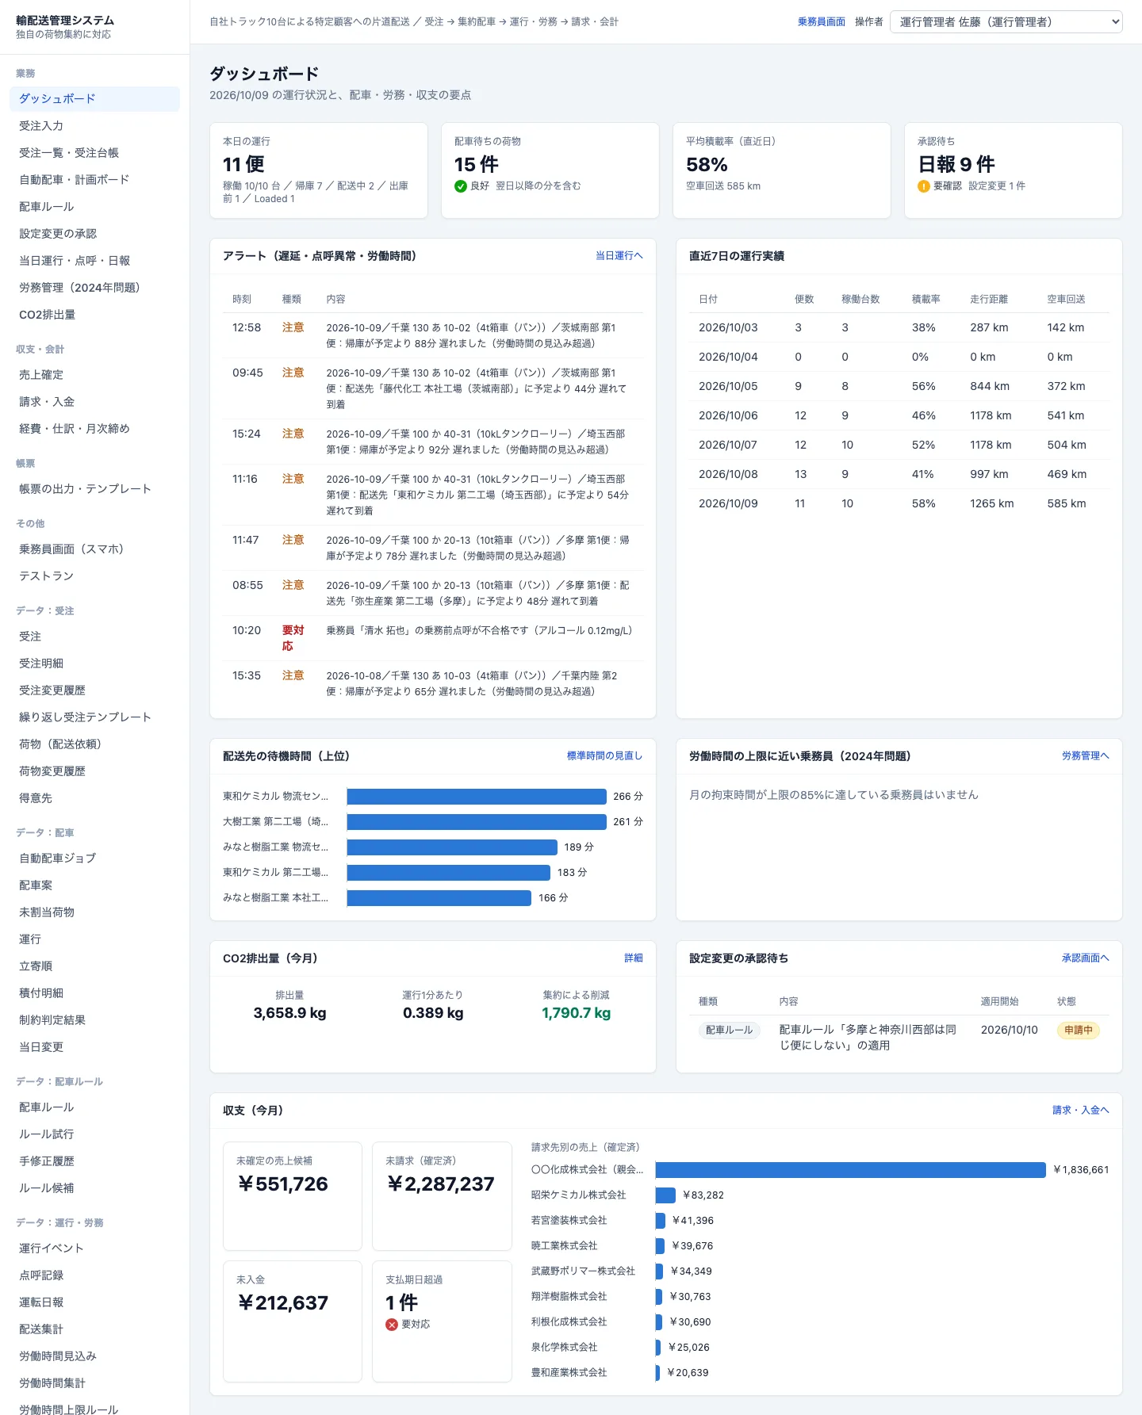The width and height of the screenshot is (1142, 1415).
Task: Open 設定変更の承認 sidebar item
Action: tap(94, 234)
